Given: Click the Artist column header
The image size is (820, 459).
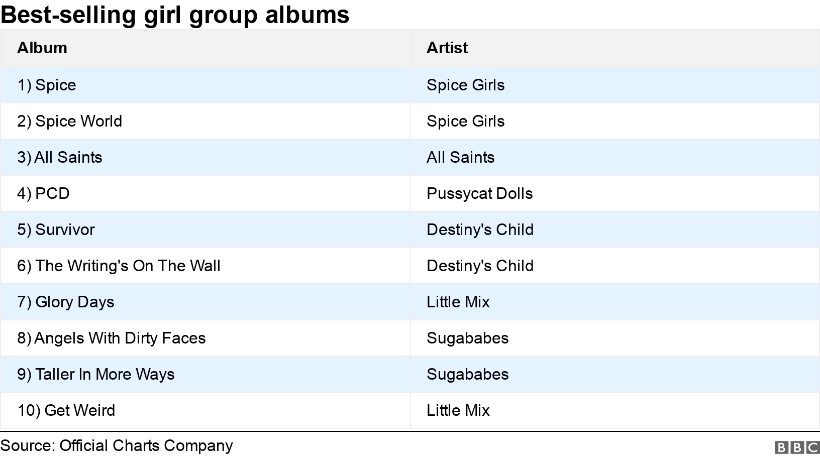Looking at the screenshot, I should pyautogui.click(x=447, y=48).
